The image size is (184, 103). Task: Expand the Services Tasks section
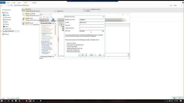(53, 57)
